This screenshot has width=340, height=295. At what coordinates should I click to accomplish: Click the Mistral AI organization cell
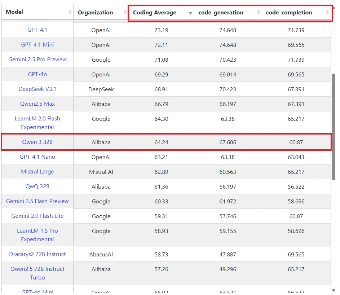101,172
